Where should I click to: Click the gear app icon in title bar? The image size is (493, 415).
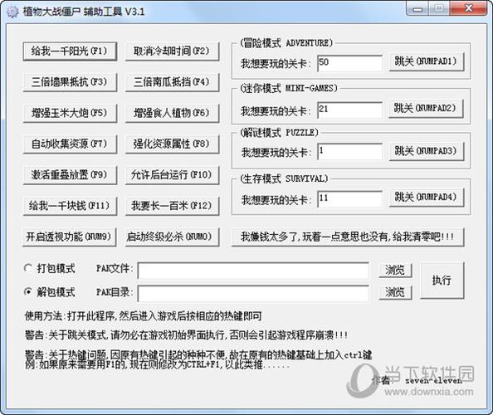(x=12, y=12)
